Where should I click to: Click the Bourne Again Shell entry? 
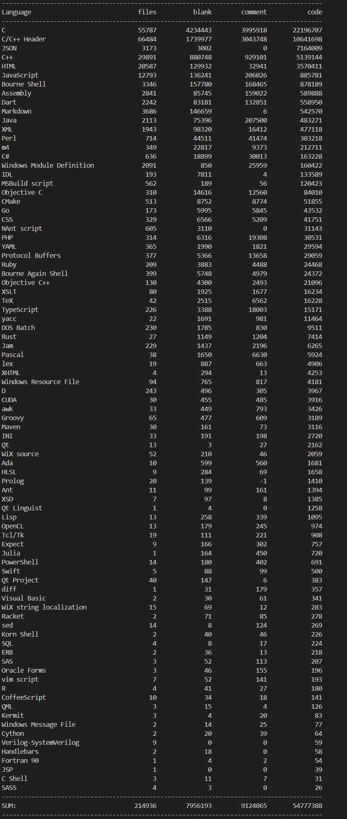point(35,274)
